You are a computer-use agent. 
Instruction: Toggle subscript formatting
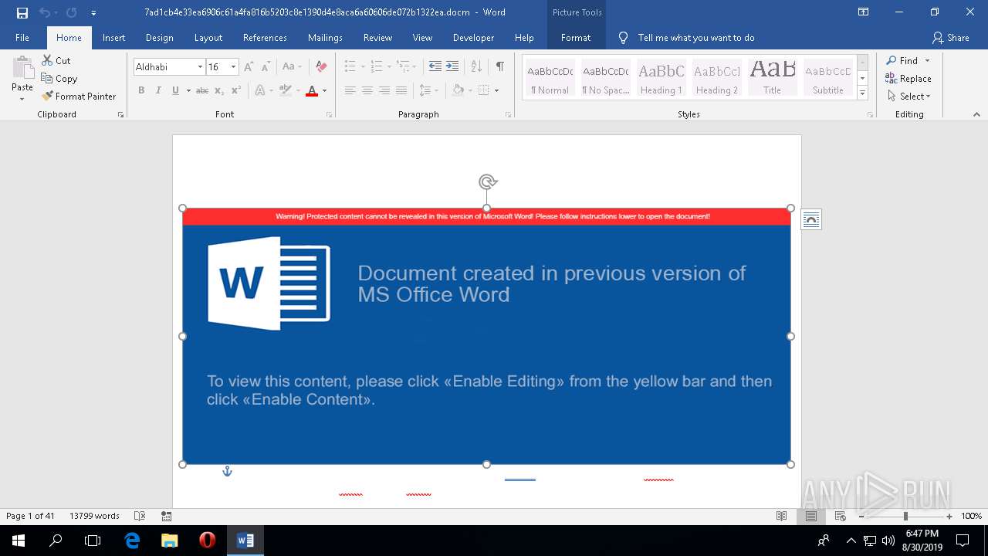click(219, 91)
